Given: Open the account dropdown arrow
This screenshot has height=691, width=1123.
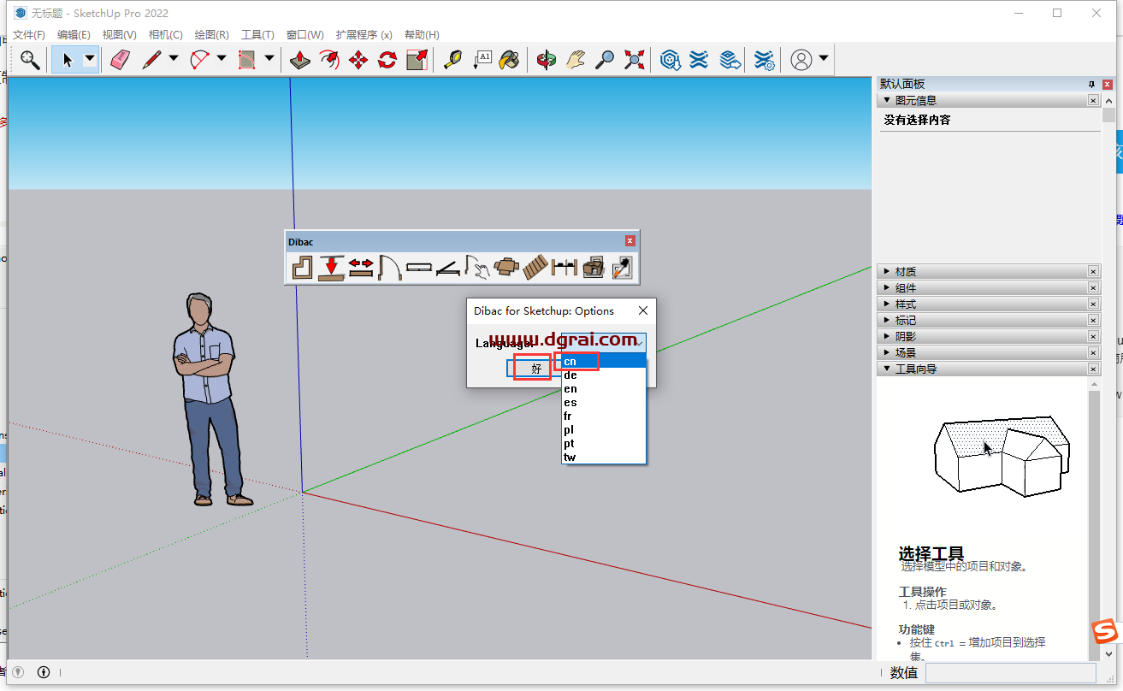Looking at the screenshot, I should click(x=824, y=59).
